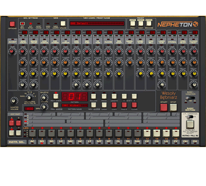Load previous preset with PREV button
The image size is (206, 186).
click(133, 24)
